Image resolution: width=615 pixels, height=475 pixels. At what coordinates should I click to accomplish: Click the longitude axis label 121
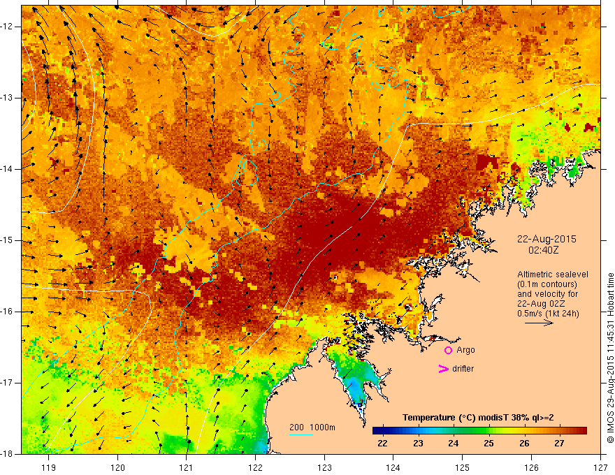[187, 467]
